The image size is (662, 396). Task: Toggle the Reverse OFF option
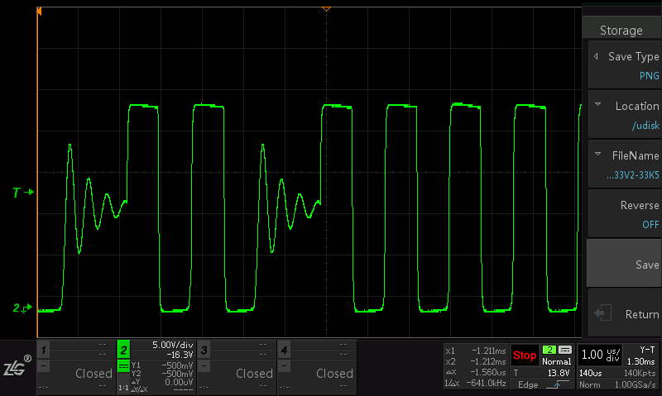tap(625, 214)
